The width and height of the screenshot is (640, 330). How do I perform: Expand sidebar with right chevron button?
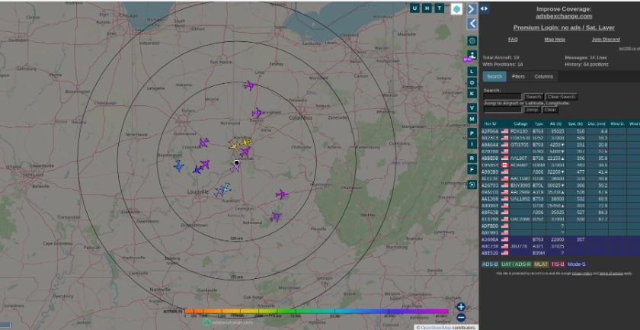click(472, 8)
